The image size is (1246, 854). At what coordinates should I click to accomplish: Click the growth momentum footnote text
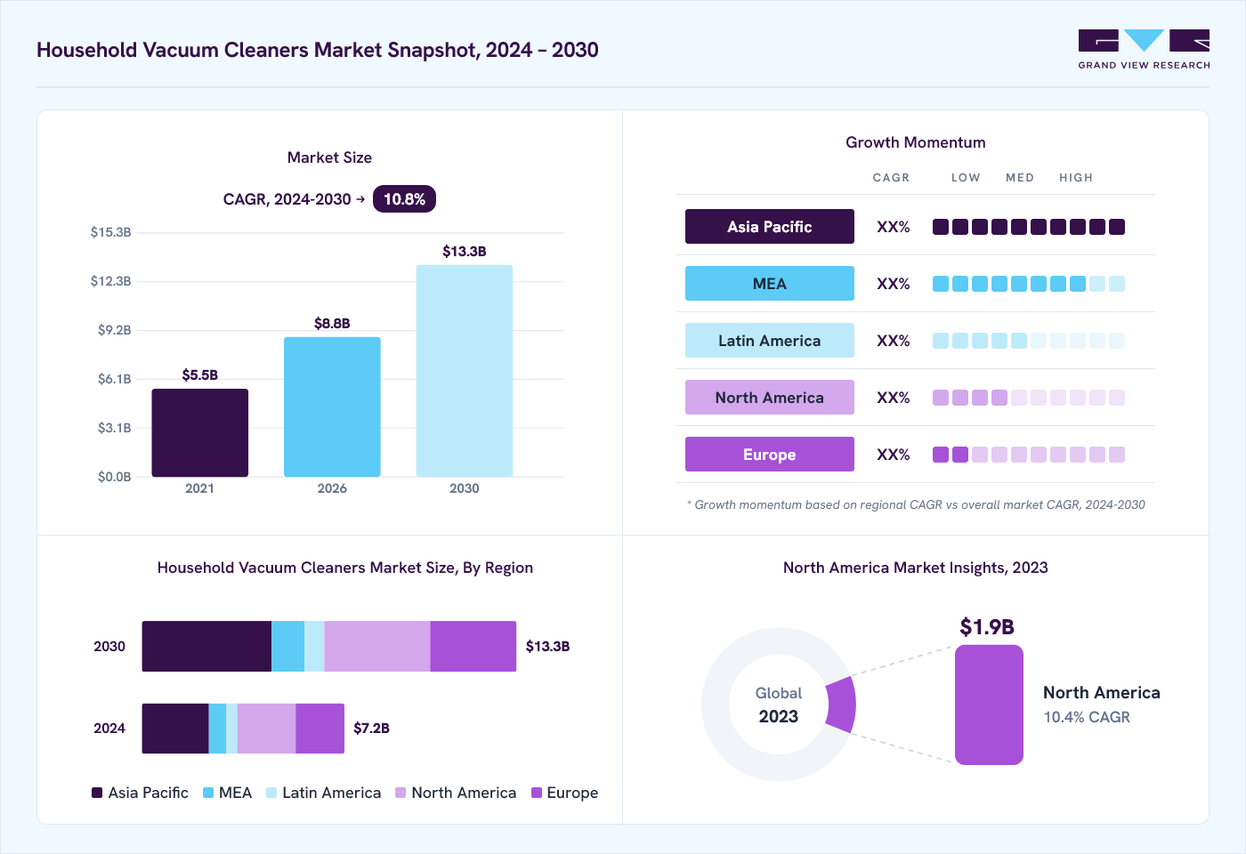pos(916,504)
